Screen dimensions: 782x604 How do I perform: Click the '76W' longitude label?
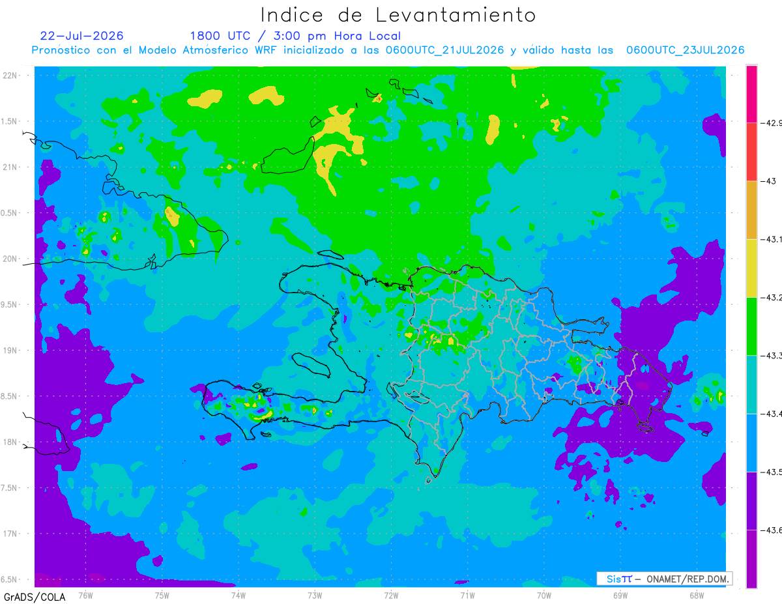pyautogui.click(x=85, y=595)
